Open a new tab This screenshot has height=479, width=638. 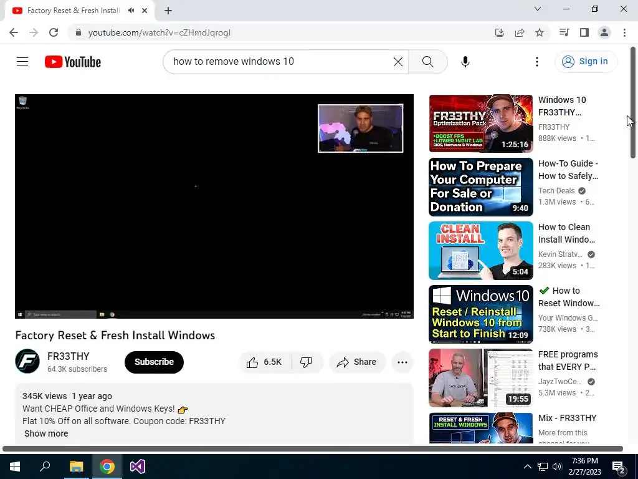(168, 11)
